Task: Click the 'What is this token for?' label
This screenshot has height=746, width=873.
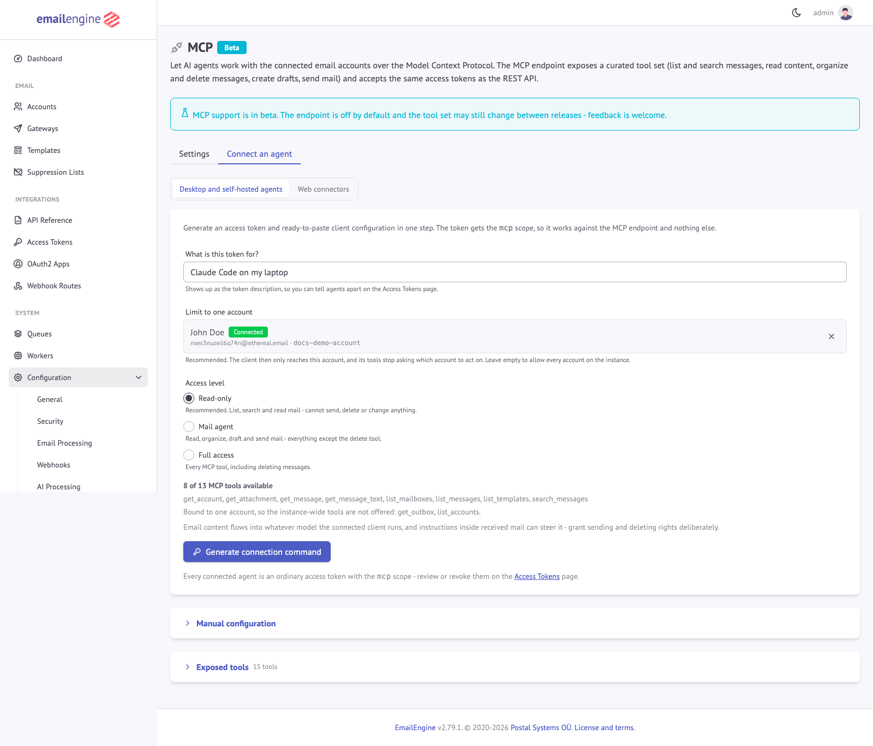Action: point(222,254)
